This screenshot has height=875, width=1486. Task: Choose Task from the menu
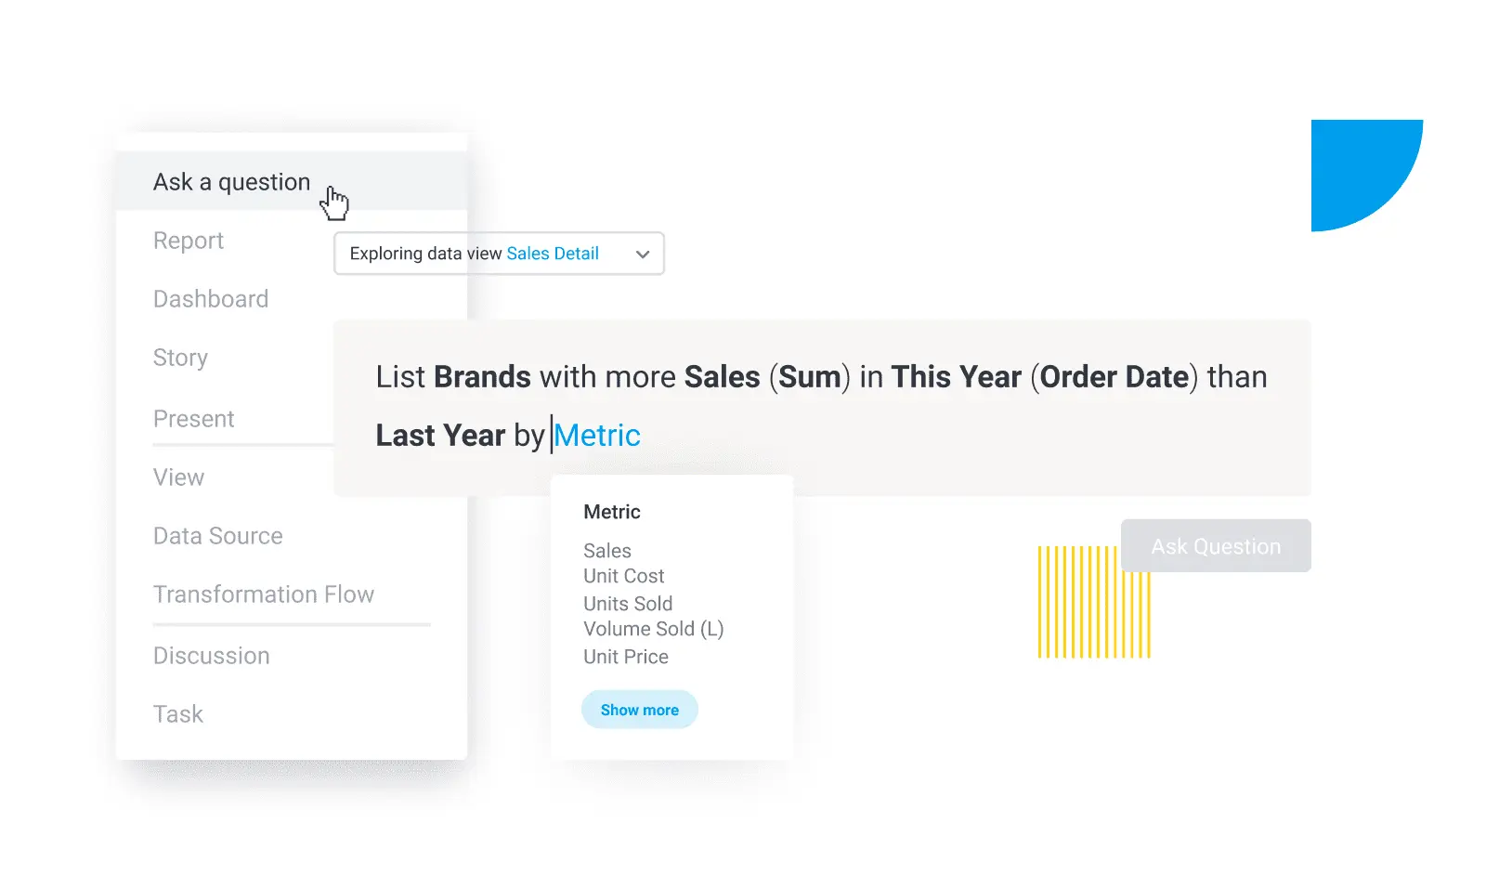point(177,714)
